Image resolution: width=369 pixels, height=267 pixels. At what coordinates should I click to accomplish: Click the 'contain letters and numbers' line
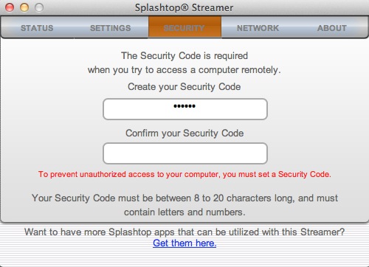[x=184, y=212]
